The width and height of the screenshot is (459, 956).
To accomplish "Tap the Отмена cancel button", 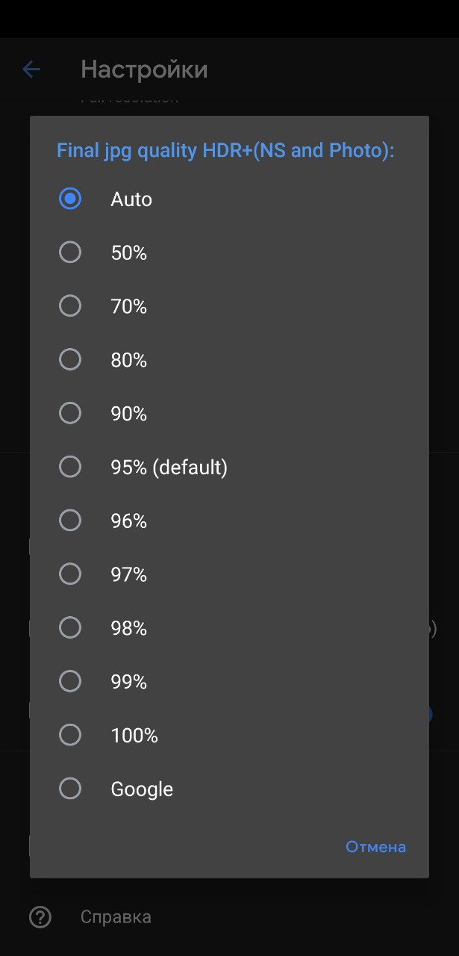I will [x=375, y=847].
